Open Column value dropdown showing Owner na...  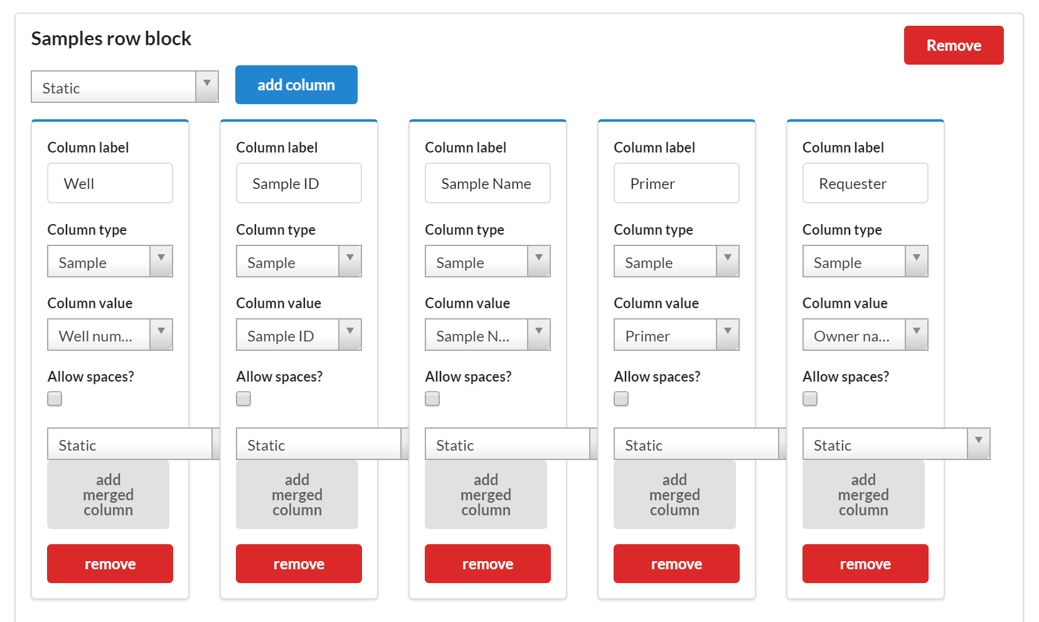pos(865,335)
